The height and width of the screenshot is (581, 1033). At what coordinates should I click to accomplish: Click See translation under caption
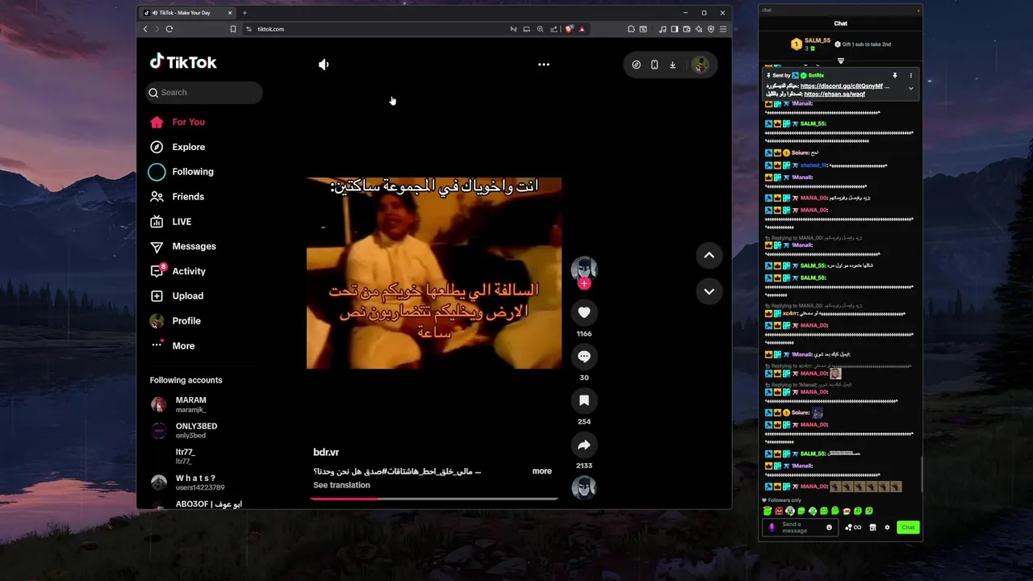[x=341, y=485]
